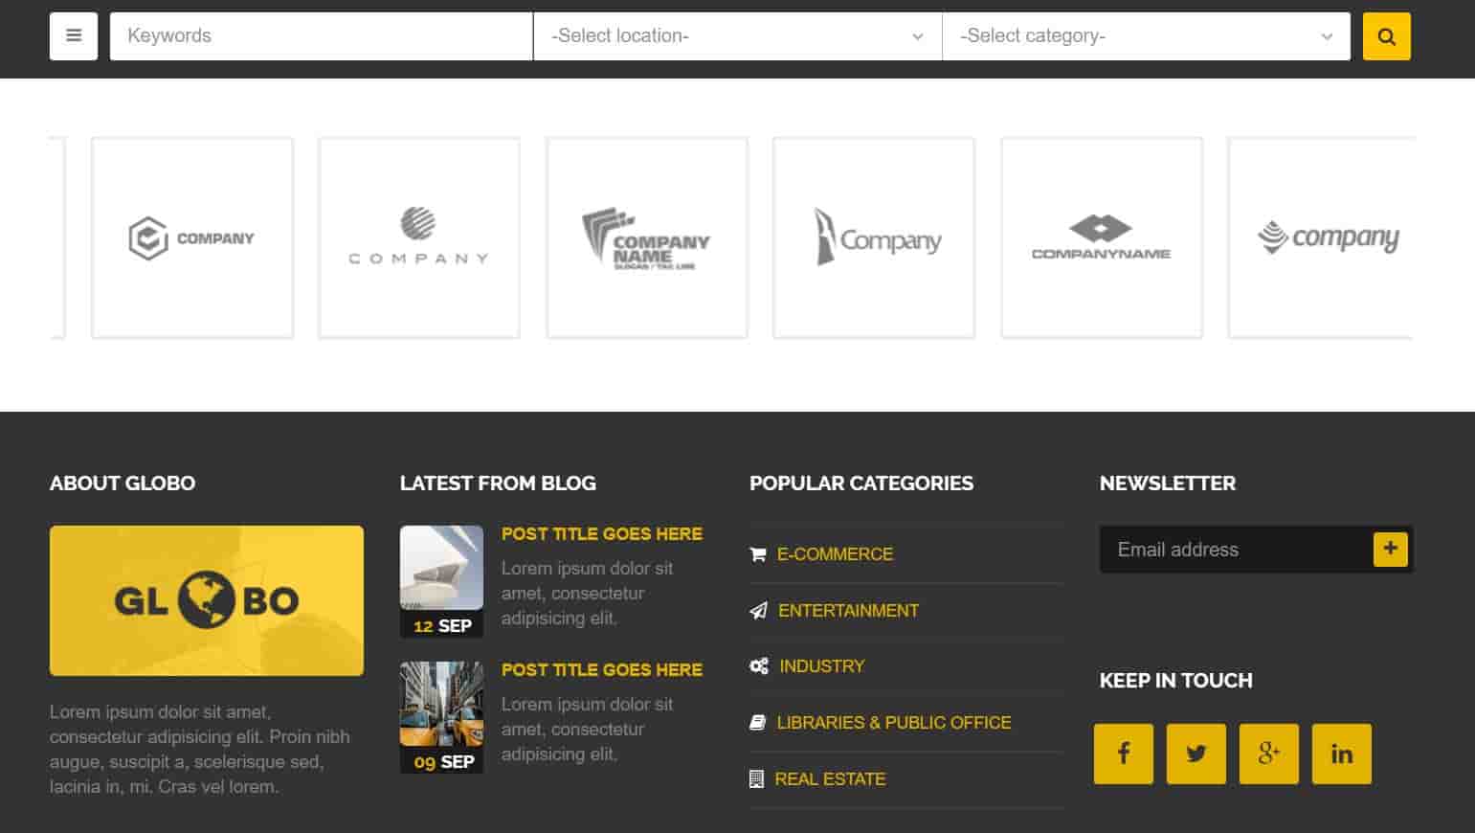
Task: Expand the Select location dropdown
Action: click(737, 36)
